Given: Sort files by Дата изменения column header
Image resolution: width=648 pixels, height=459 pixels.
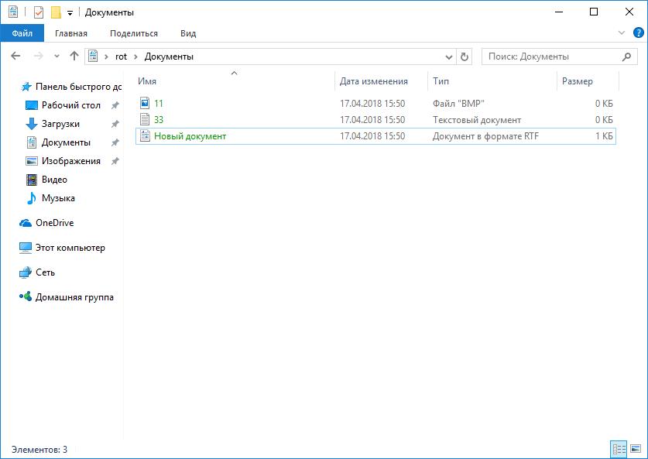Looking at the screenshot, I should (x=381, y=81).
